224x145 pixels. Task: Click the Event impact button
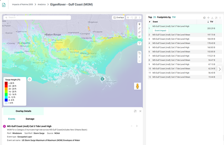[160, 31]
